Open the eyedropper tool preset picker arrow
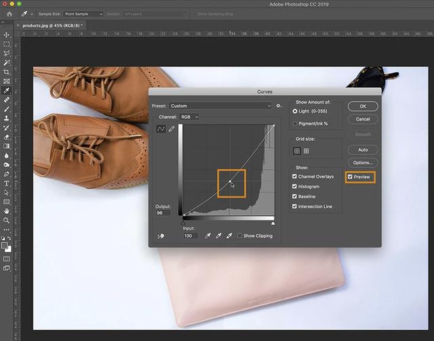Screen dimensions: 434x341 (32, 14)
